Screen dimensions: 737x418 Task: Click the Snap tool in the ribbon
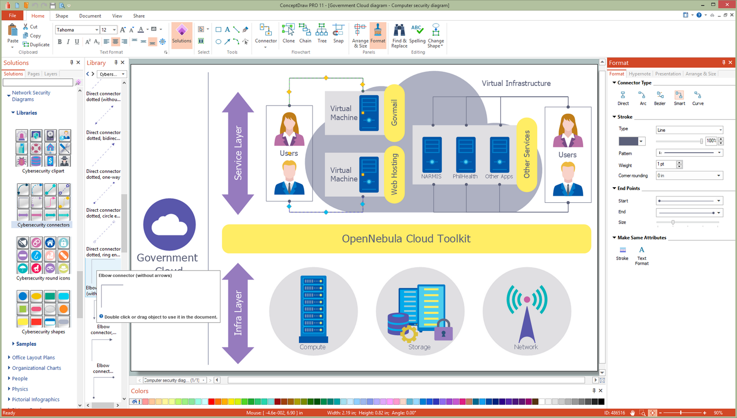[x=339, y=33]
